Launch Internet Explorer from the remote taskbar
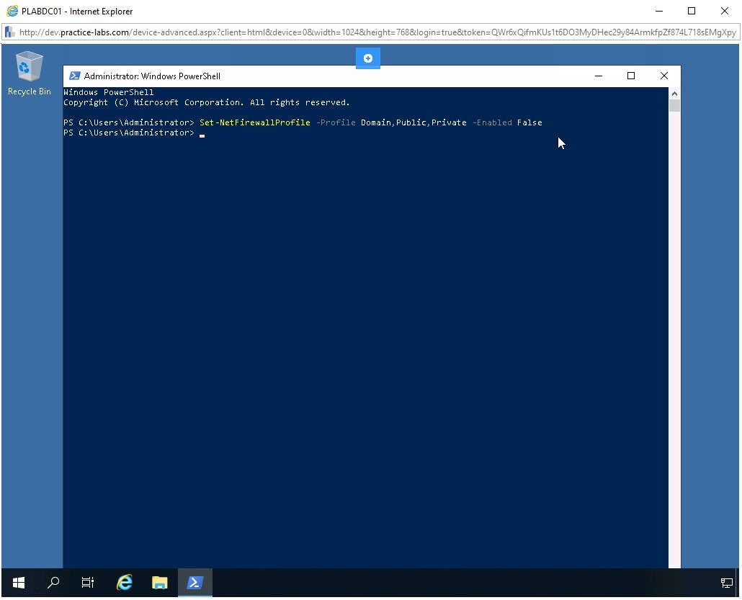Screen dimensions: 742x600 pos(125,583)
